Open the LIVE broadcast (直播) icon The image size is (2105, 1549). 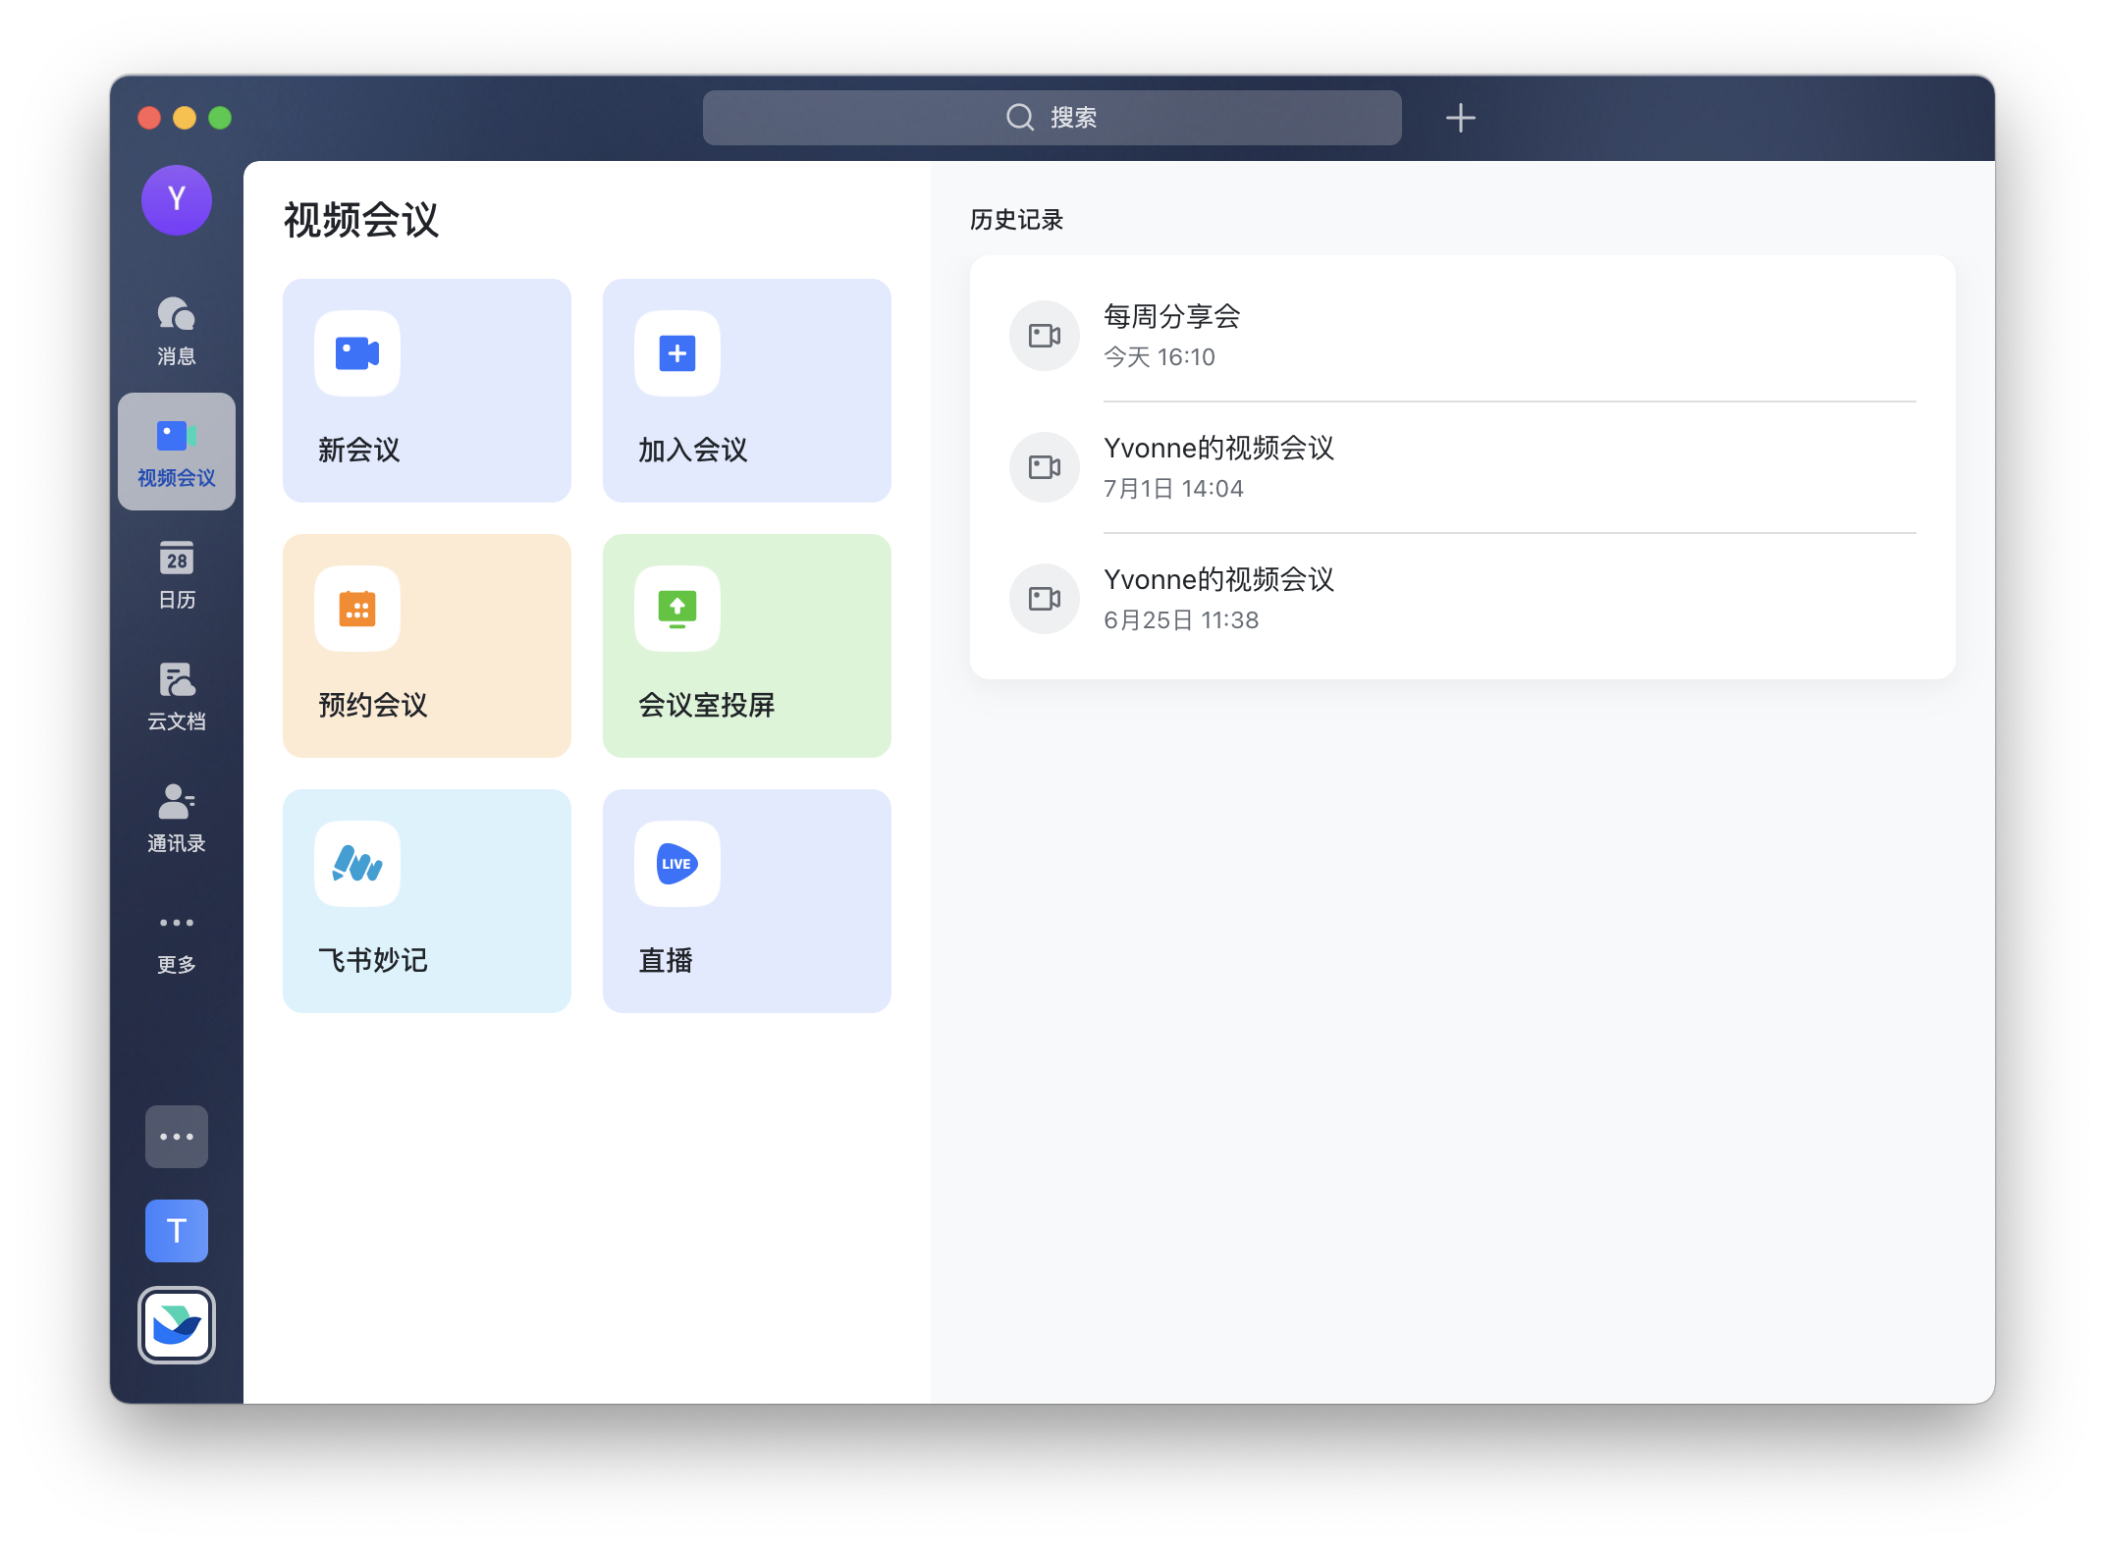677,864
